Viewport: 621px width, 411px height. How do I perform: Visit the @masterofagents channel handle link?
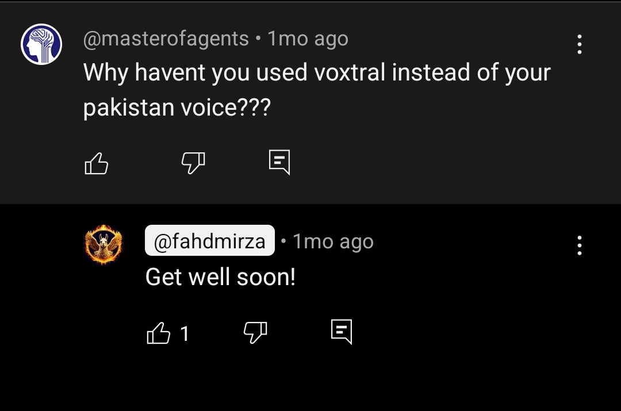pyautogui.click(x=166, y=39)
